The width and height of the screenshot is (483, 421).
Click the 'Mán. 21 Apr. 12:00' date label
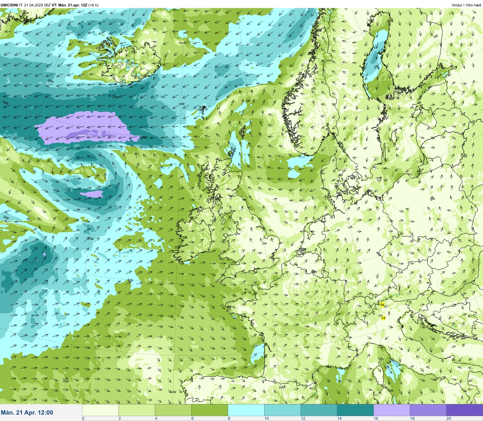(27, 413)
